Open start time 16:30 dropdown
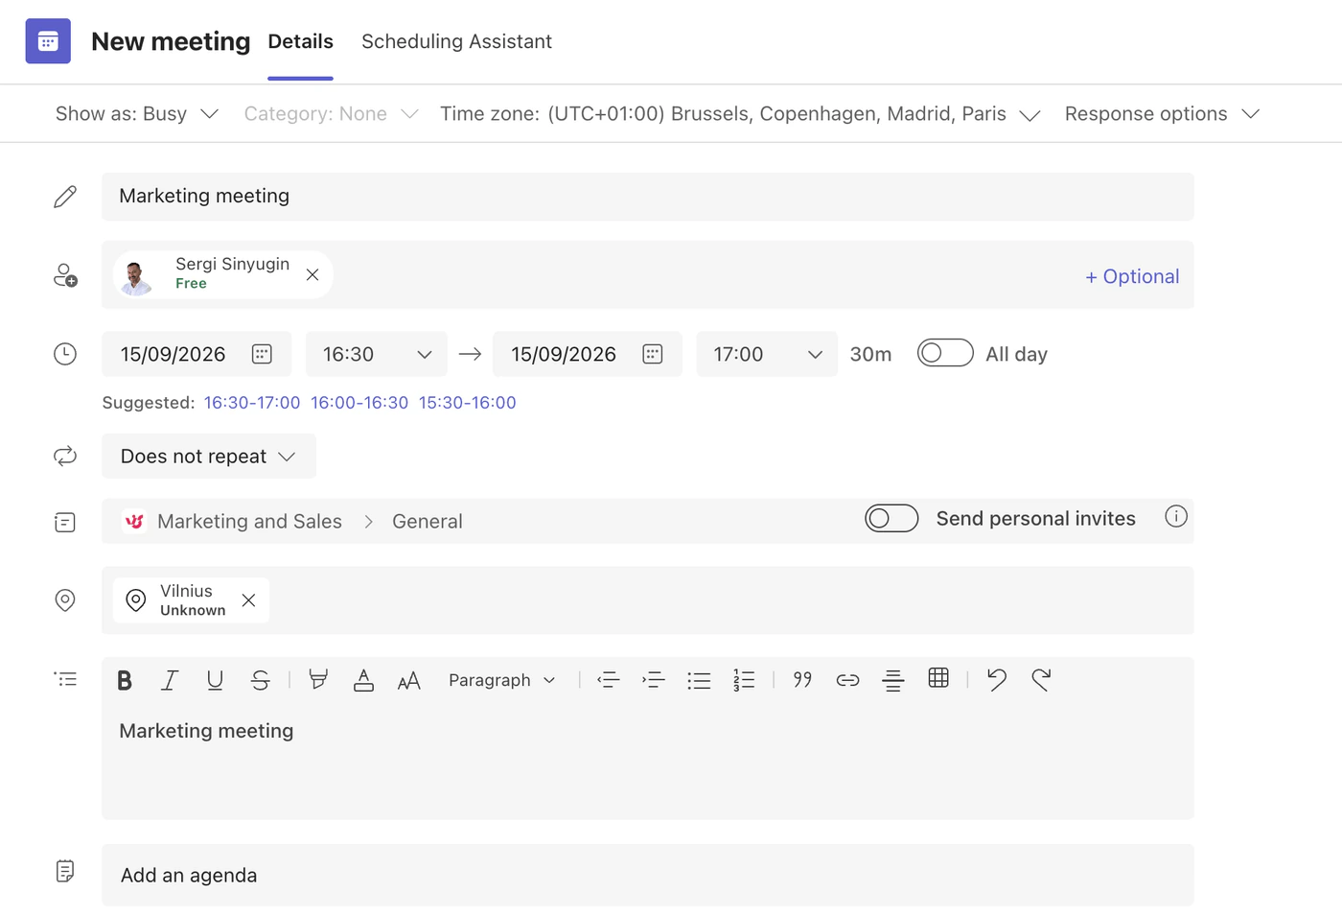Image resolution: width=1342 pixels, height=916 pixels. pos(377,354)
